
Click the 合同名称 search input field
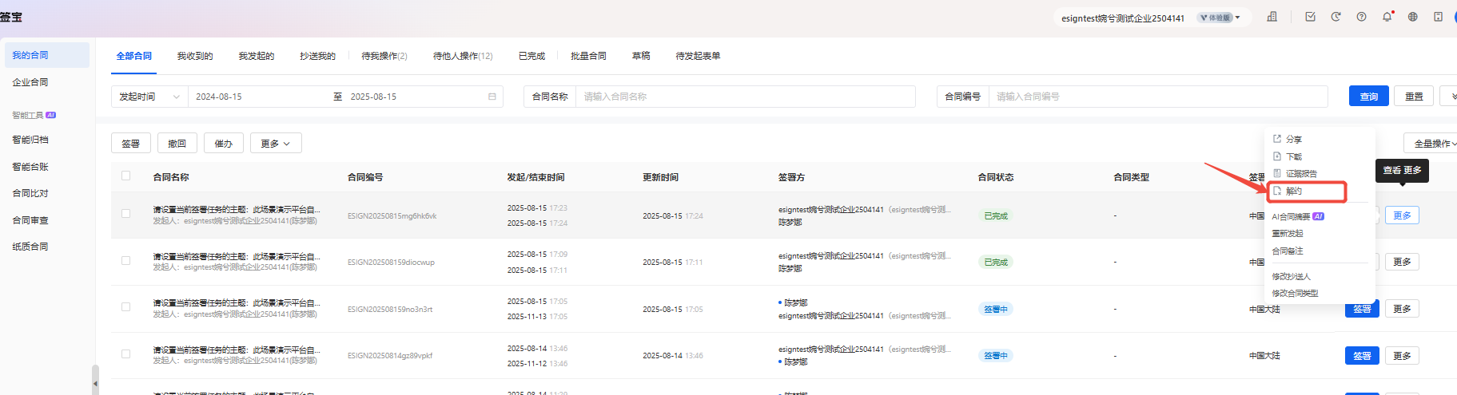point(745,97)
